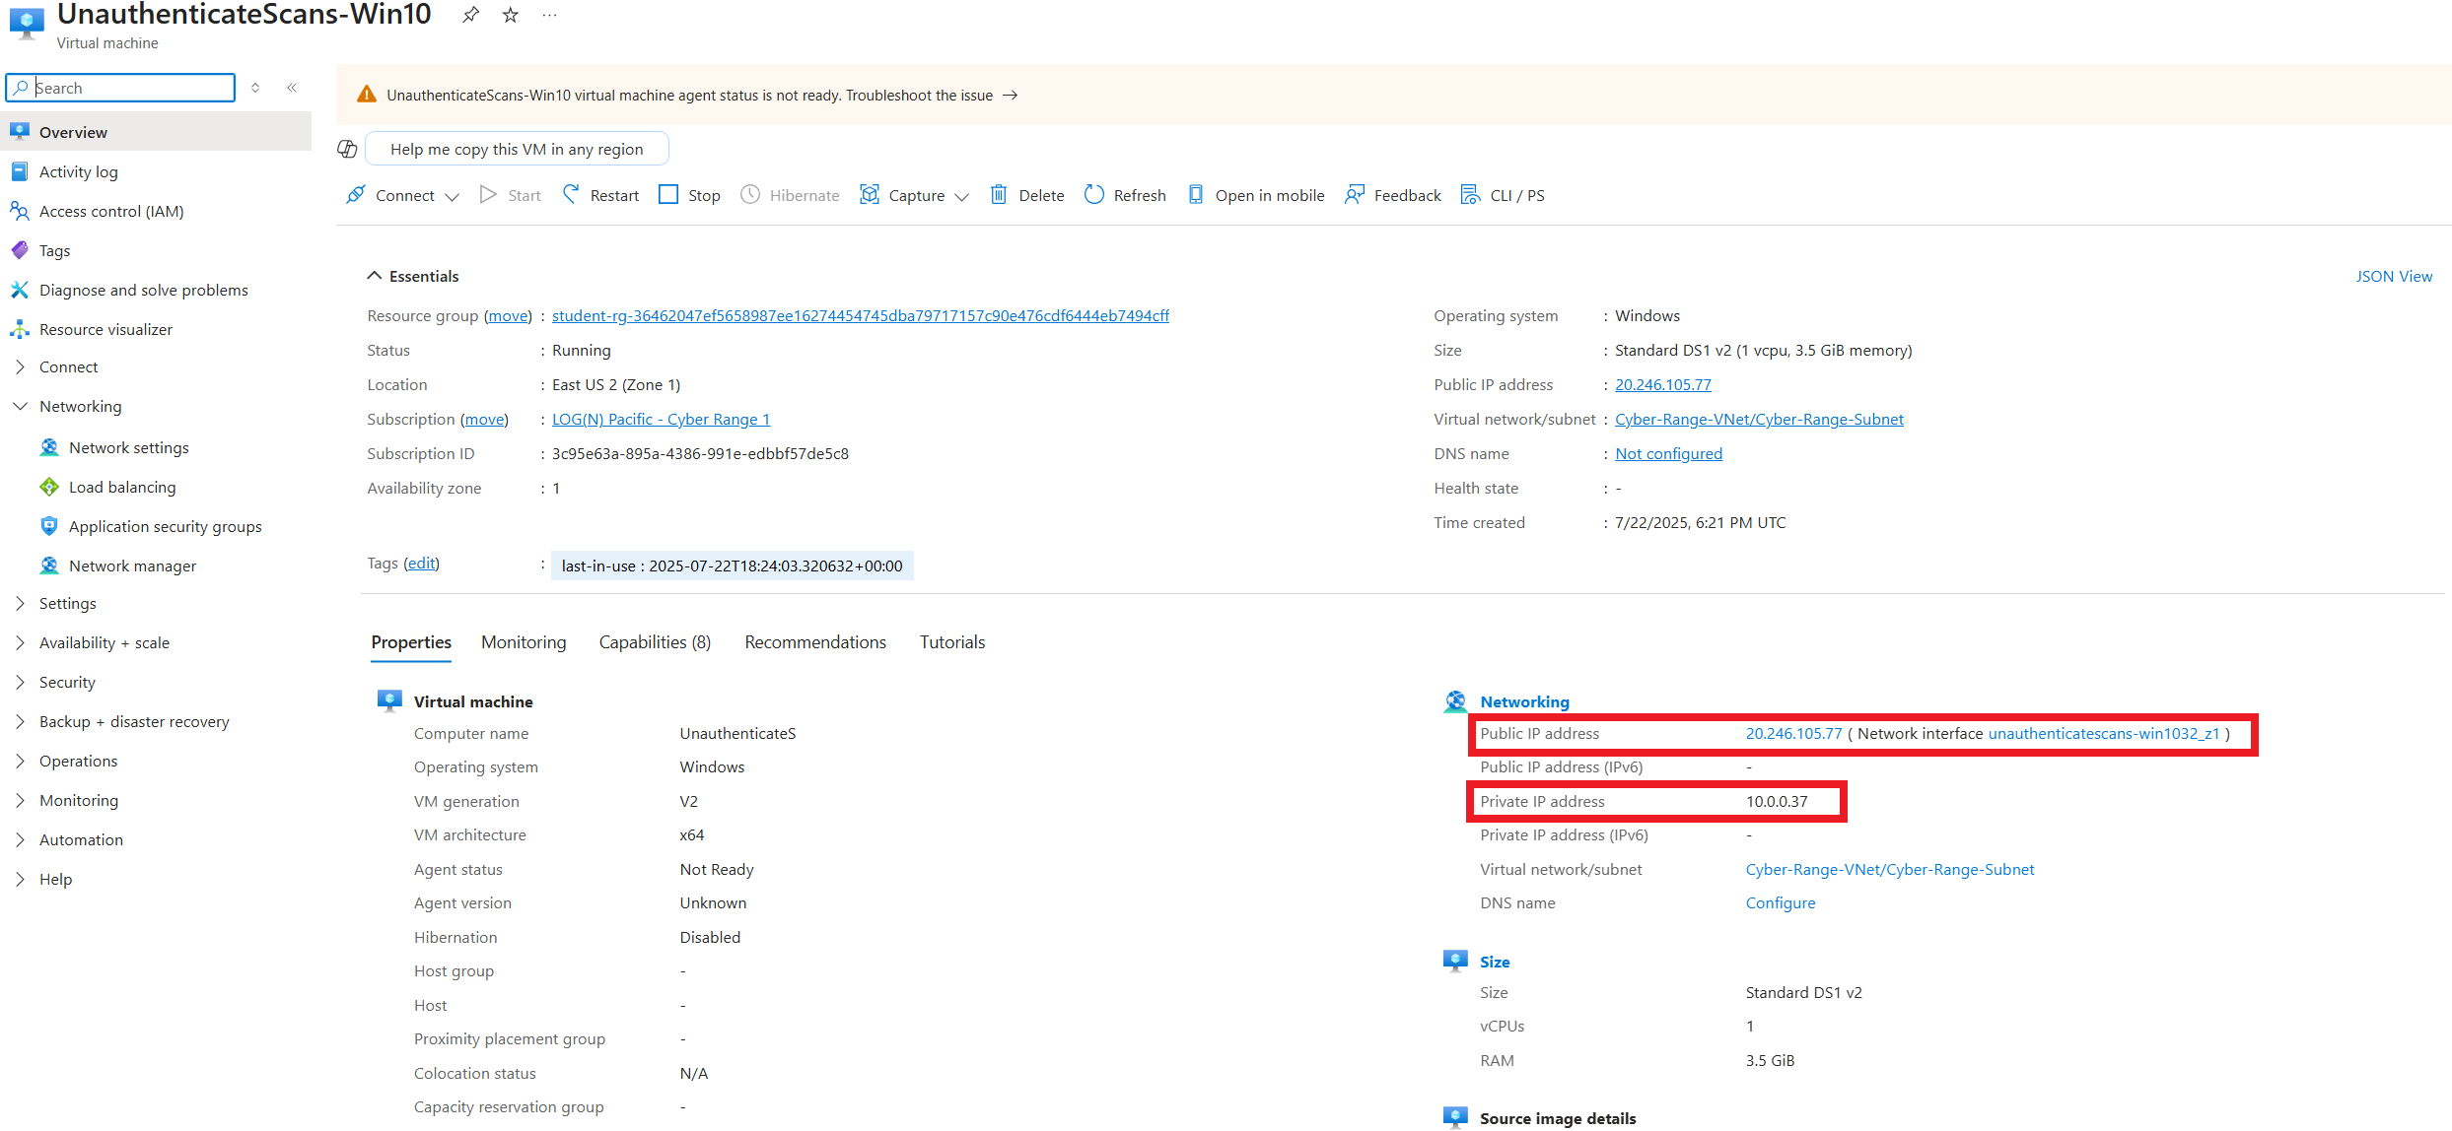Switch to the Capabilities (8) tab
Viewport: 2452px width, 1131px height.
click(x=655, y=642)
